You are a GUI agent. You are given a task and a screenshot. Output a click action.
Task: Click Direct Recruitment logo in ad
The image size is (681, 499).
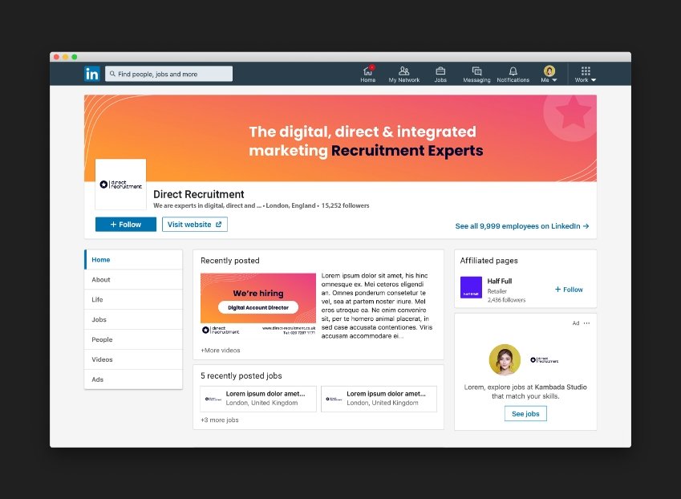coord(544,360)
